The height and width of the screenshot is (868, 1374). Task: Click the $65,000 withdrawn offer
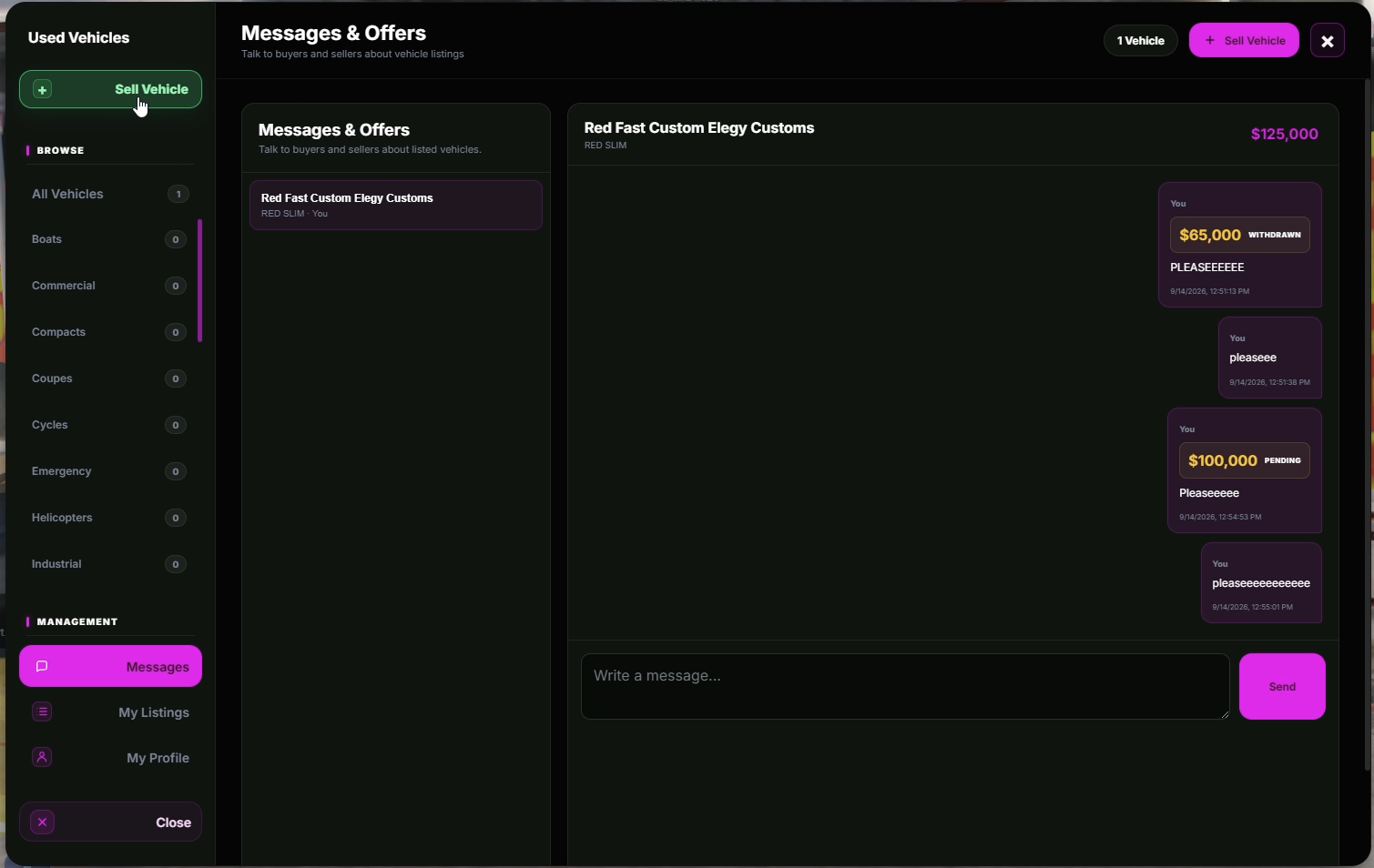point(1239,235)
